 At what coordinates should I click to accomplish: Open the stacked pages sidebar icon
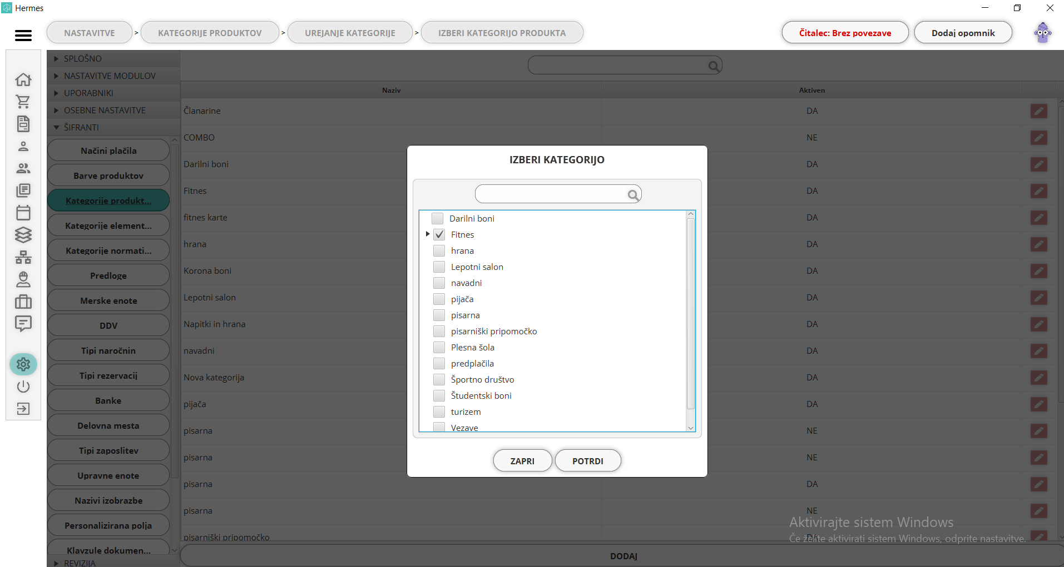coord(23,190)
